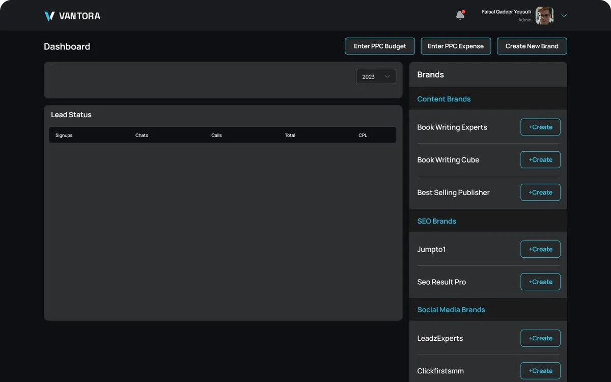Click Enter PPC Expense button
Viewport: 611px width, 382px height.
[456, 46]
